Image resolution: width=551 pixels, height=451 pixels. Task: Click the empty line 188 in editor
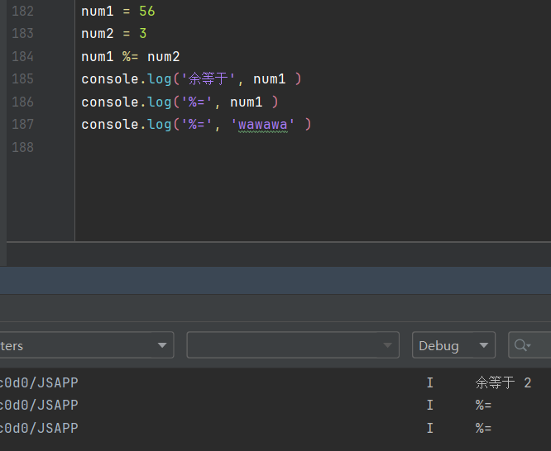[248, 147]
